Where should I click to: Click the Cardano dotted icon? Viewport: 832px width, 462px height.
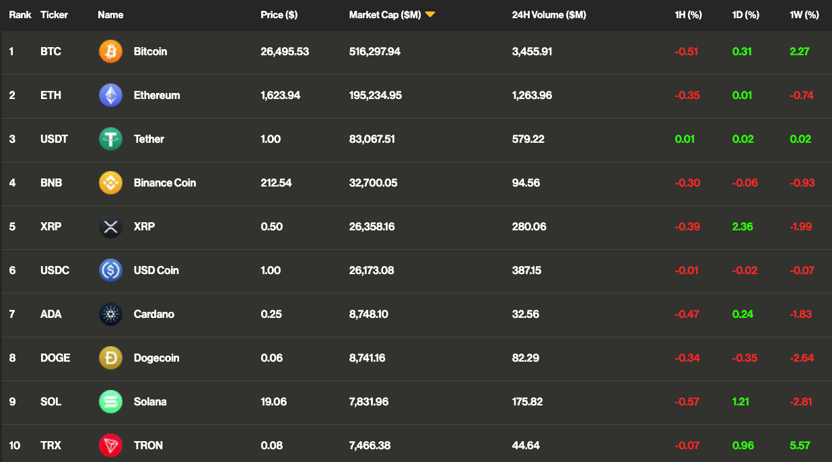[110, 314]
